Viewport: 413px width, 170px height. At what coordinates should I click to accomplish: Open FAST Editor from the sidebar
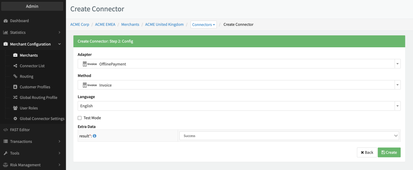(x=20, y=130)
